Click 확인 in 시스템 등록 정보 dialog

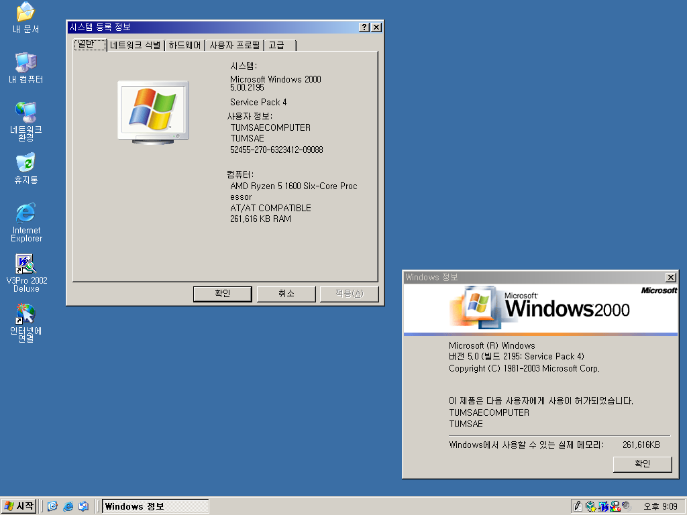pyautogui.click(x=223, y=294)
